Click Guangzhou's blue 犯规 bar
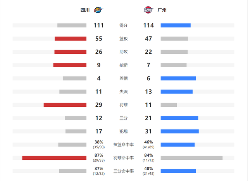 pos(179,131)
